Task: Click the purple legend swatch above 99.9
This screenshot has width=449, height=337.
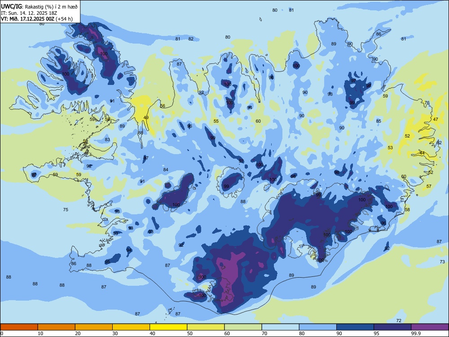Action: [x=430, y=327]
